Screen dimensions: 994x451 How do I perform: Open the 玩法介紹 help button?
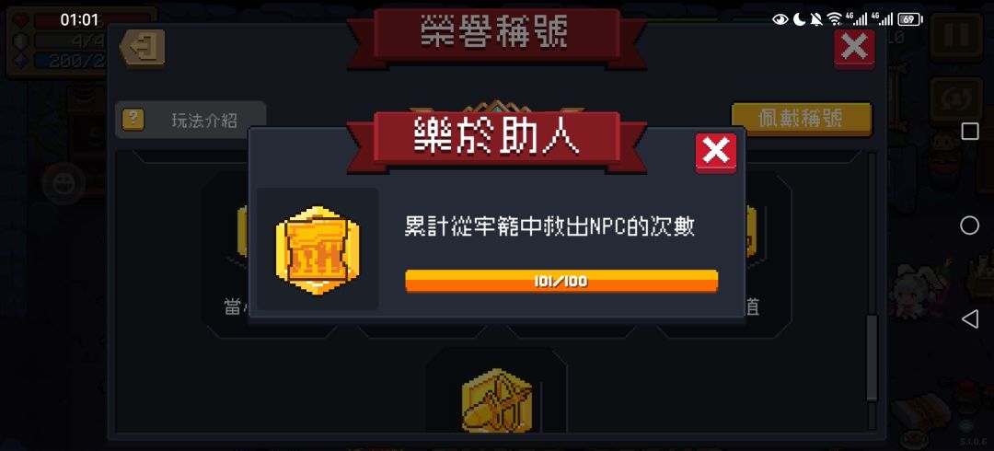click(191, 120)
